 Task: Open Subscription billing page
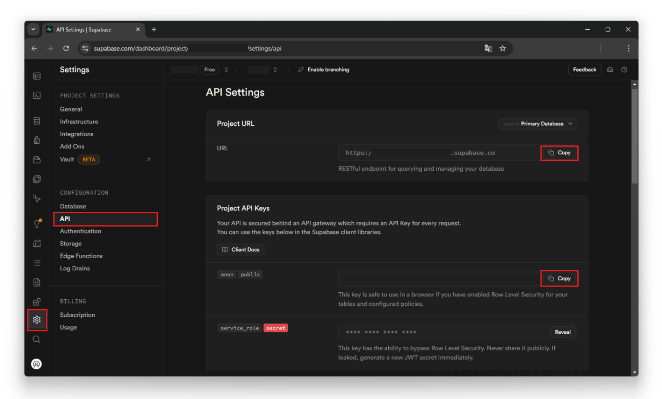[x=78, y=315]
